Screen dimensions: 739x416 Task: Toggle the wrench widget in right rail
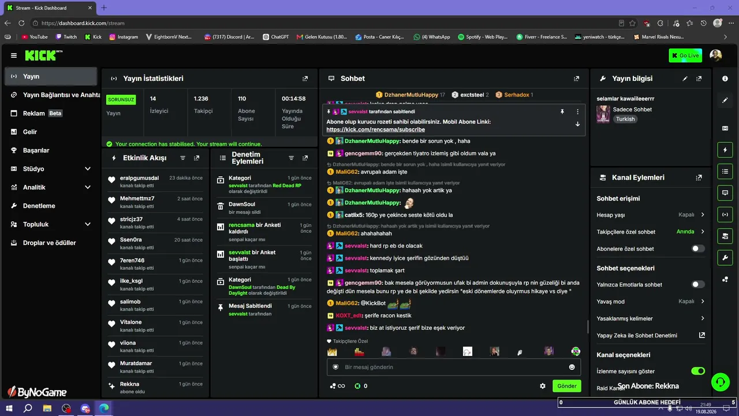725,257
